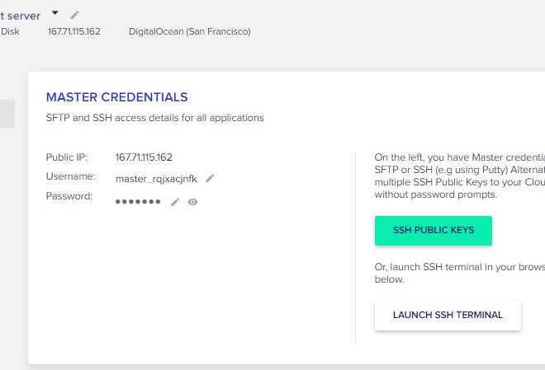Screen dimensions: 545x370
Task: Select the SFTP and SSH access subtitle
Action: [x=155, y=118]
